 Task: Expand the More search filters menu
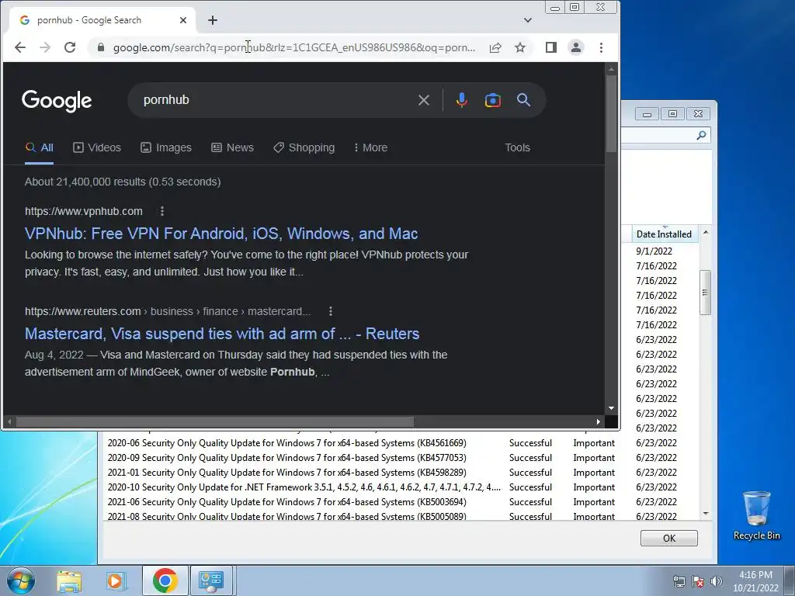(x=370, y=147)
